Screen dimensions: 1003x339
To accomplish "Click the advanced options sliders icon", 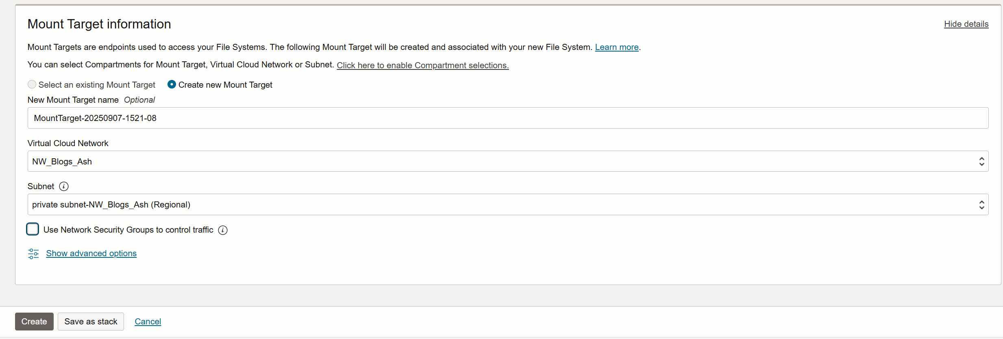I will point(33,254).
